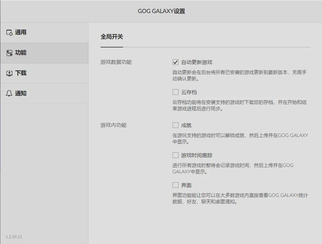
Task: Enable the 云存档 checkbox
Action: pyautogui.click(x=175, y=92)
